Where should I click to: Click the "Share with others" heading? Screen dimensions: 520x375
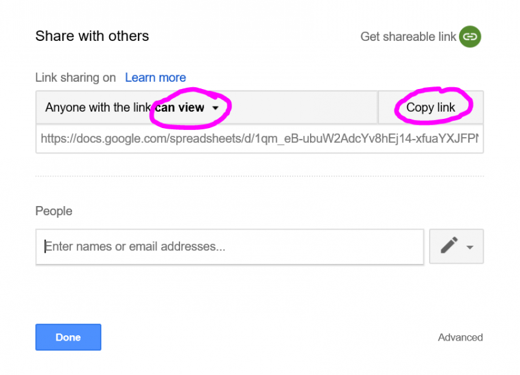(x=92, y=36)
